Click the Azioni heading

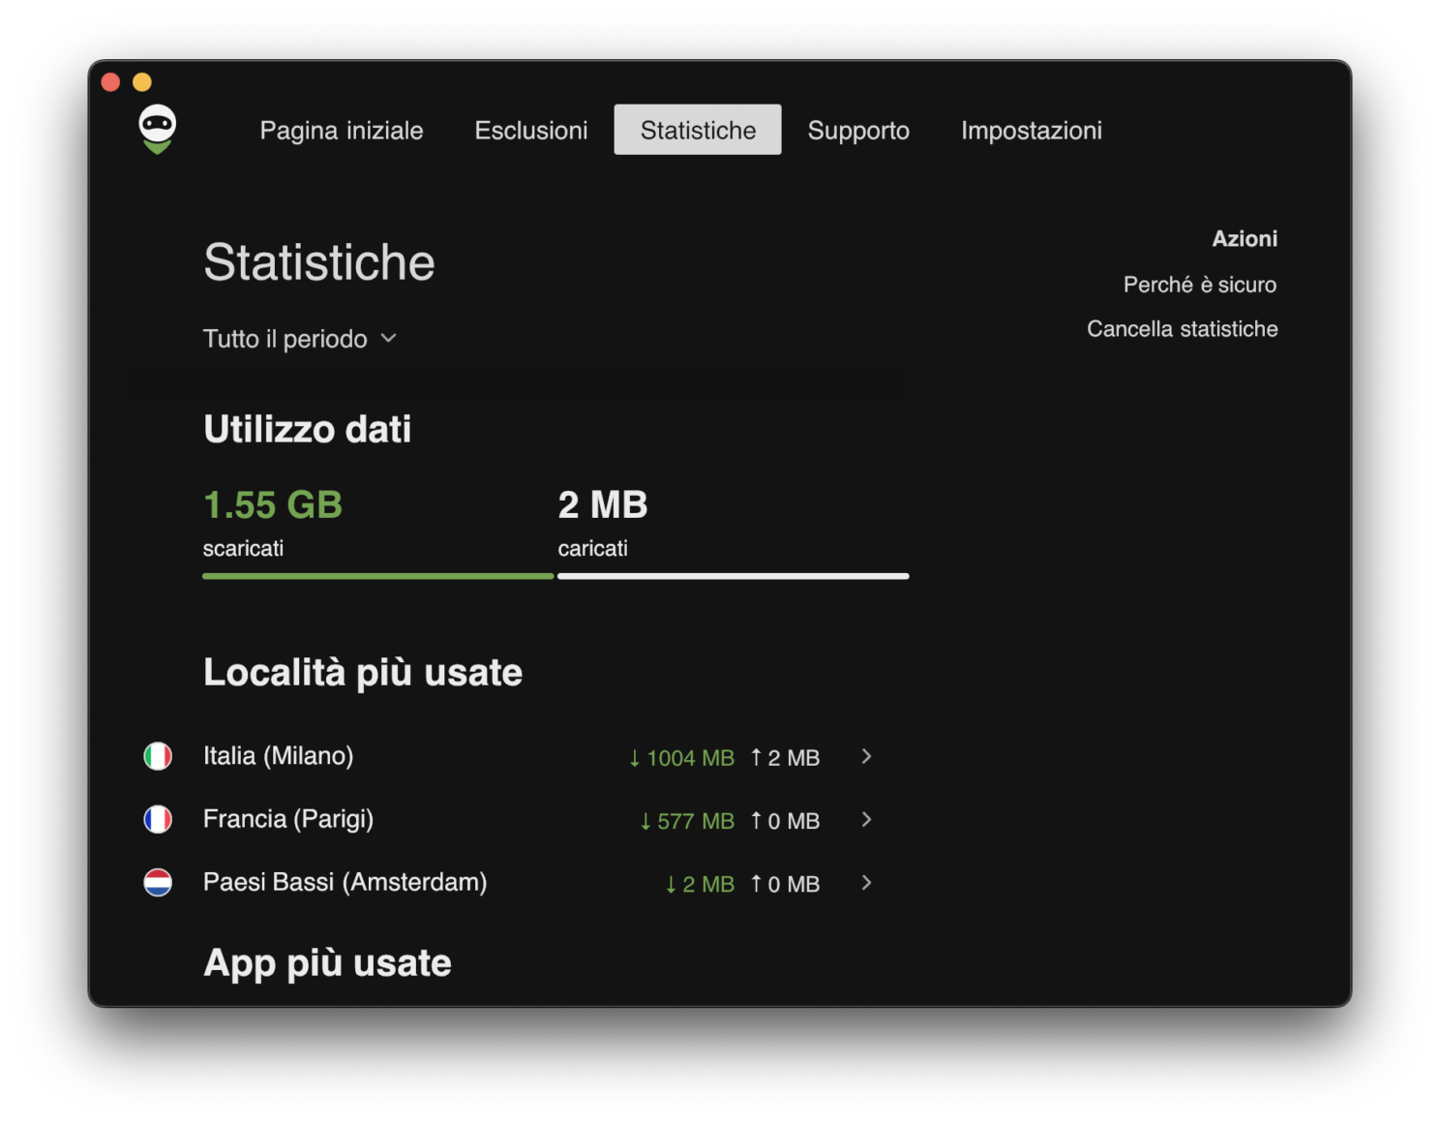[x=1245, y=239]
